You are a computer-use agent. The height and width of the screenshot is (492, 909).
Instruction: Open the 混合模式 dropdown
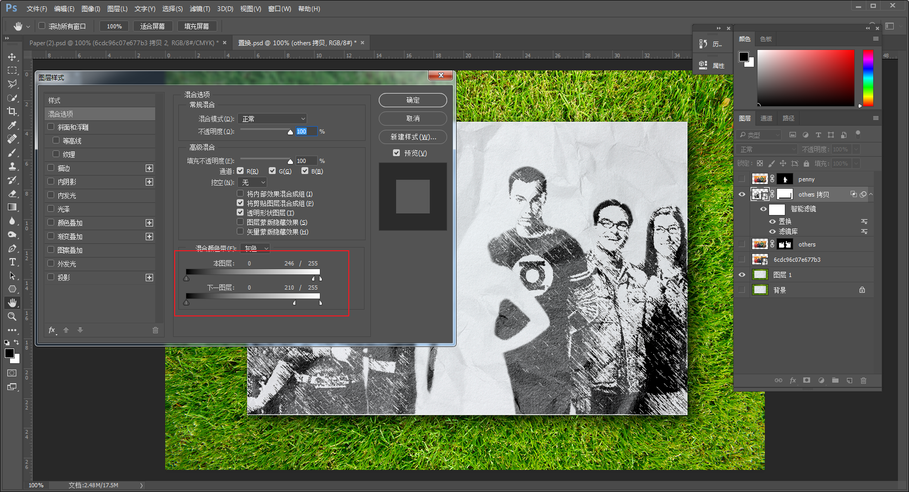pos(272,119)
